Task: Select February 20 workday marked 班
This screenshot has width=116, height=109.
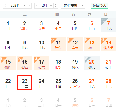Action: pos(92,63)
